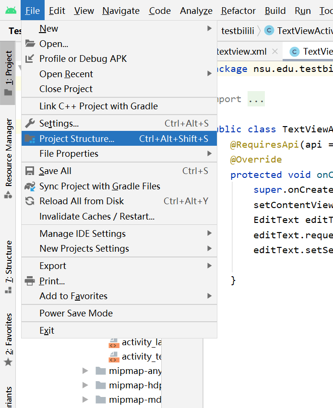
Task: Click the TextViewActivity class icon in breadcrumb
Action: [269, 30]
